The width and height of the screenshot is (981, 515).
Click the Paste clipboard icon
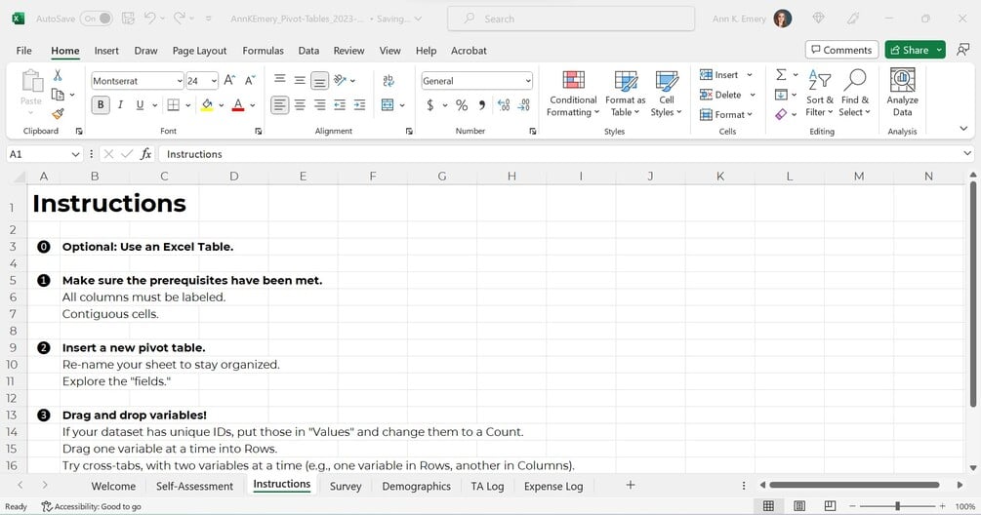pos(31,82)
